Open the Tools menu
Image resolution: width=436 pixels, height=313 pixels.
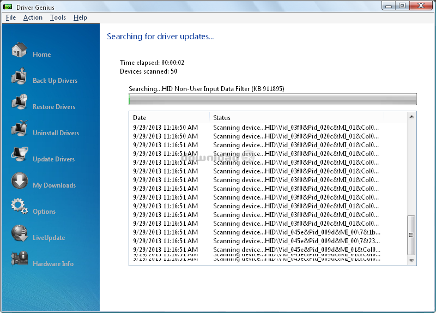58,17
